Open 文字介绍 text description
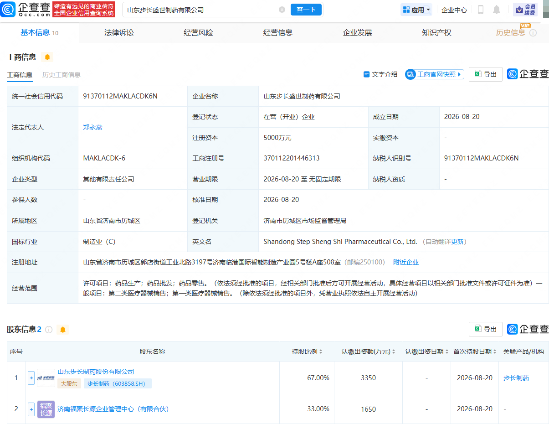The height and width of the screenshot is (424, 549). tap(380, 74)
